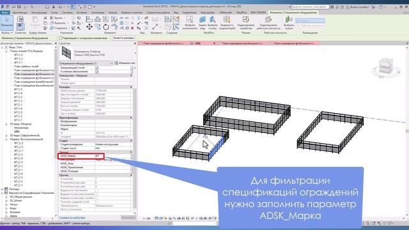Select the {3D} view in project browser
The width and height of the screenshot is (409, 230).
[x=17, y=132]
